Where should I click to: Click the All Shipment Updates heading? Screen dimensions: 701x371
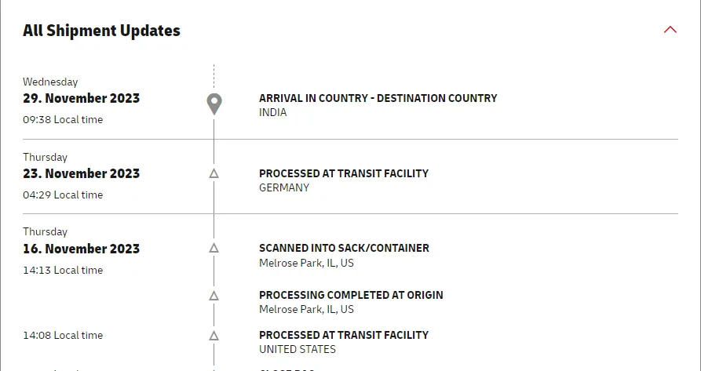click(x=101, y=31)
